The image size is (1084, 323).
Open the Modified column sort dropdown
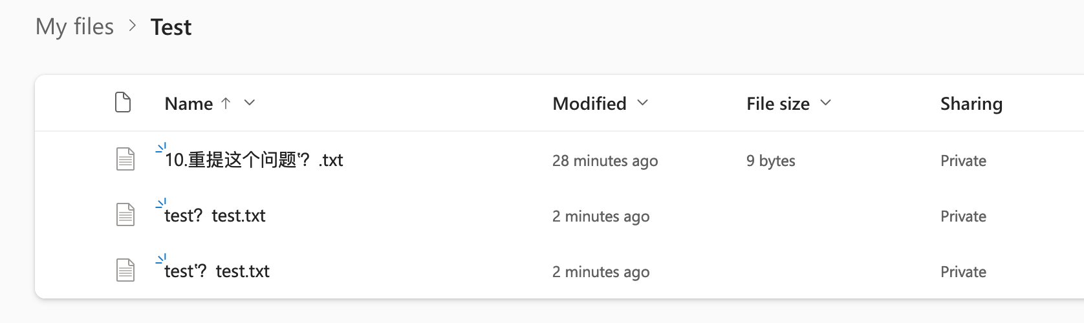click(x=642, y=103)
